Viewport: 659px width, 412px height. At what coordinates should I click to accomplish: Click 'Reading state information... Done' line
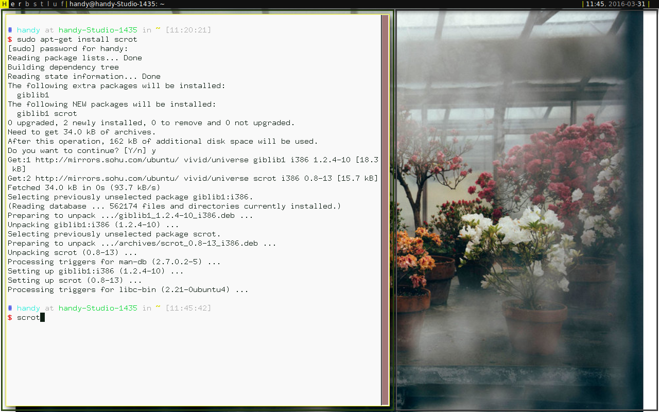(x=84, y=77)
